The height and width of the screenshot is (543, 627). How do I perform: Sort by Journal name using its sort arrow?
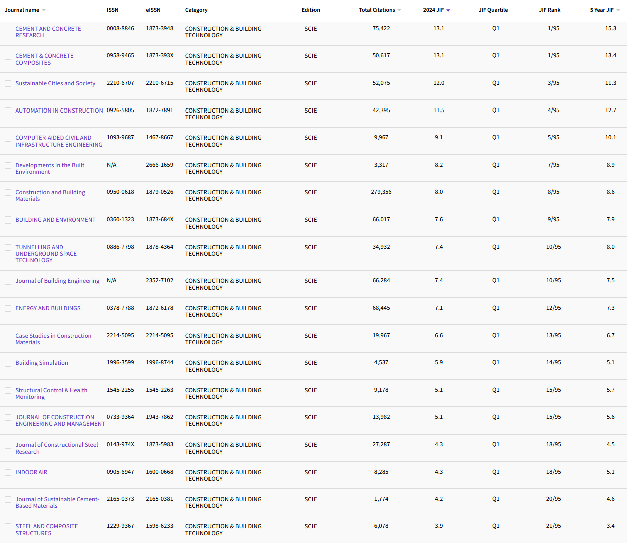[x=44, y=9]
